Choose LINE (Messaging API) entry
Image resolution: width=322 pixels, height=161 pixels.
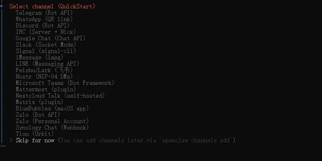point(47,64)
